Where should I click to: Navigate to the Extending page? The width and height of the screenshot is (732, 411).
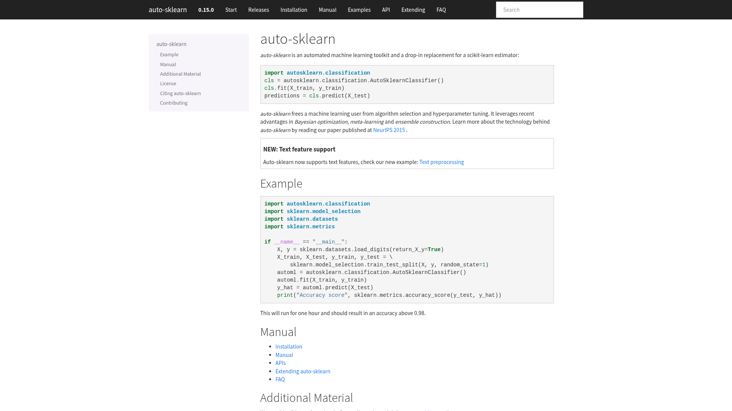413,10
